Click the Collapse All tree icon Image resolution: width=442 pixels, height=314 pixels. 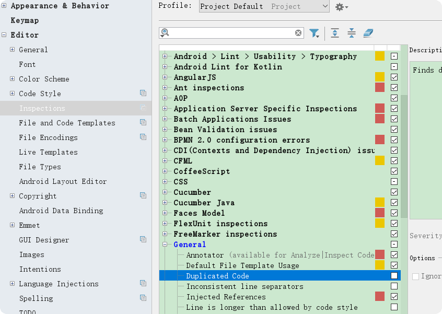(352, 33)
